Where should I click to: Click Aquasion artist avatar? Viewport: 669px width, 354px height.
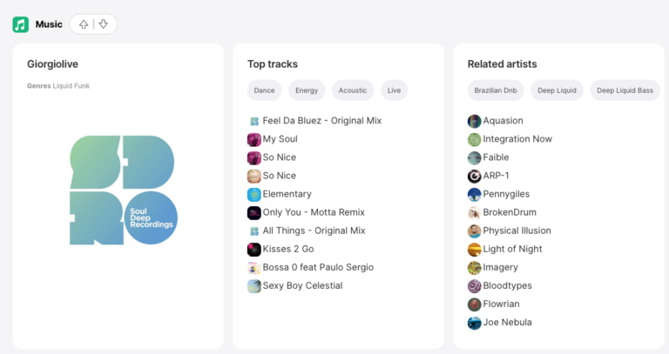[x=474, y=121]
